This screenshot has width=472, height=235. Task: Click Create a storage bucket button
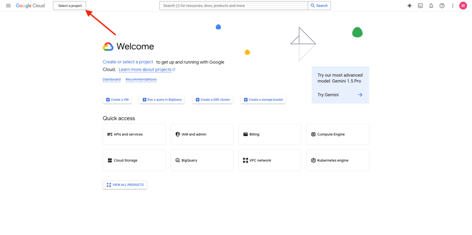264,100
